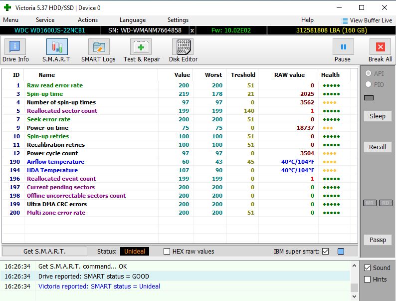Click the RAW value column header
Image resolution: width=396 pixels, height=301 pixels.
pyautogui.click(x=289, y=75)
